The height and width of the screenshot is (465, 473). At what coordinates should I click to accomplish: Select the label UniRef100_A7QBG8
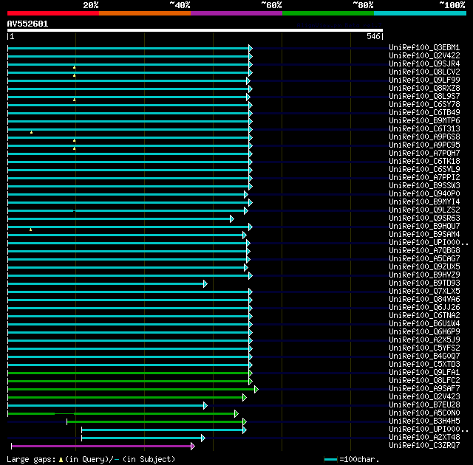[424, 251]
